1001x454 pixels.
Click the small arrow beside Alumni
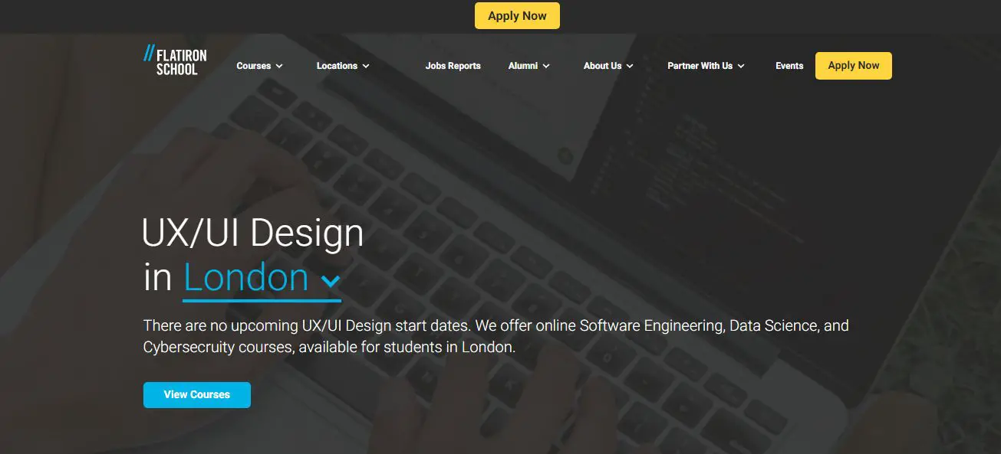pos(546,66)
